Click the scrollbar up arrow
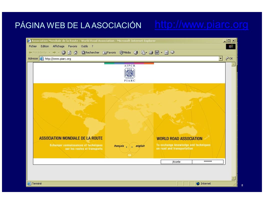Screen dimensions: 264x204 click(x=233, y=64)
